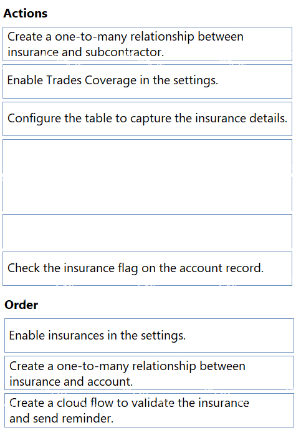Click the Order heading

tap(21, 305)
